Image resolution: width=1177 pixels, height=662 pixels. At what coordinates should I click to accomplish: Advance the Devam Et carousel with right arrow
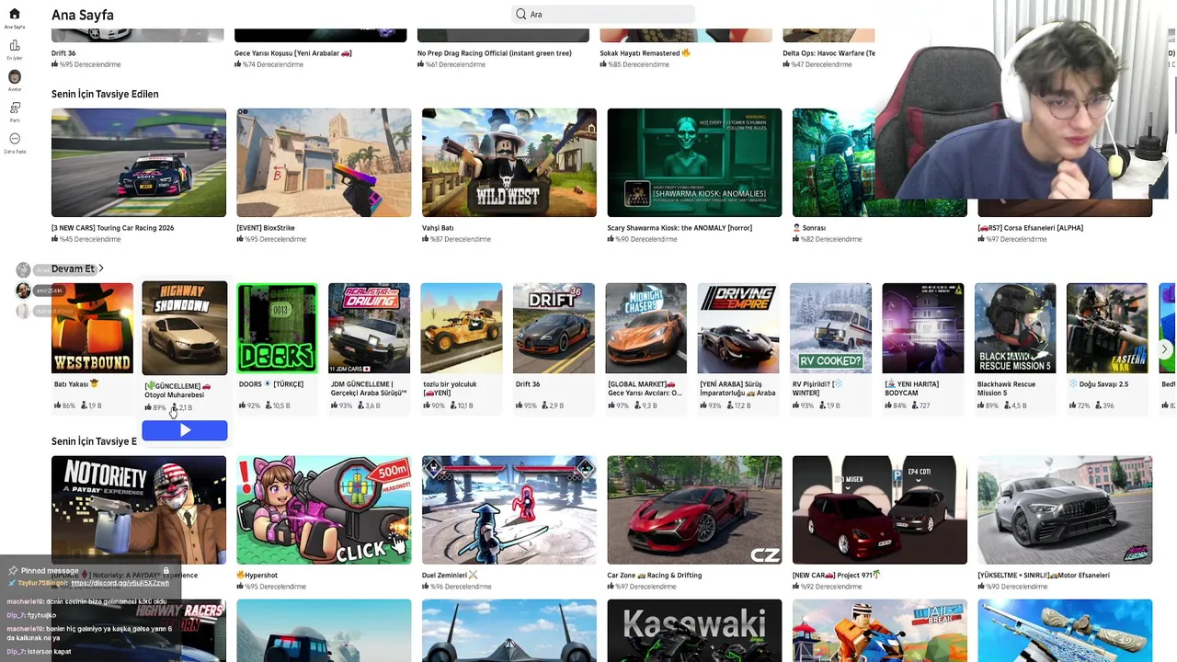1164,349
